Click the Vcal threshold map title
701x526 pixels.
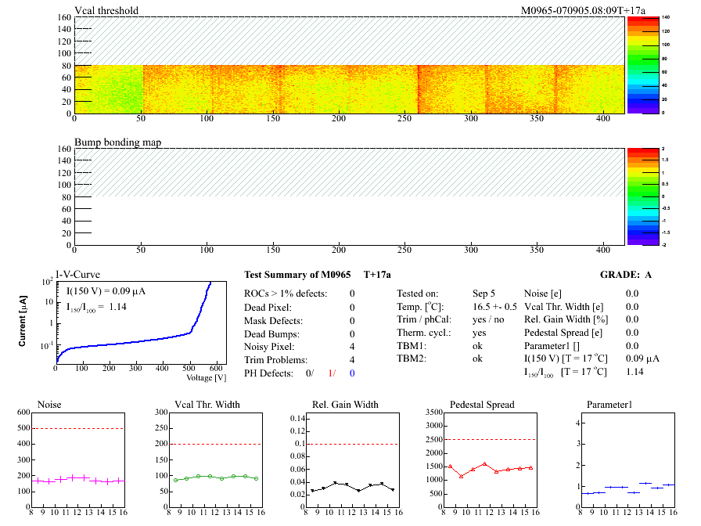point(106,10)
